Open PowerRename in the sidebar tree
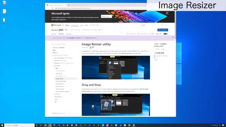This screenshot has width=226, height=127. click(x=60, y=84)
